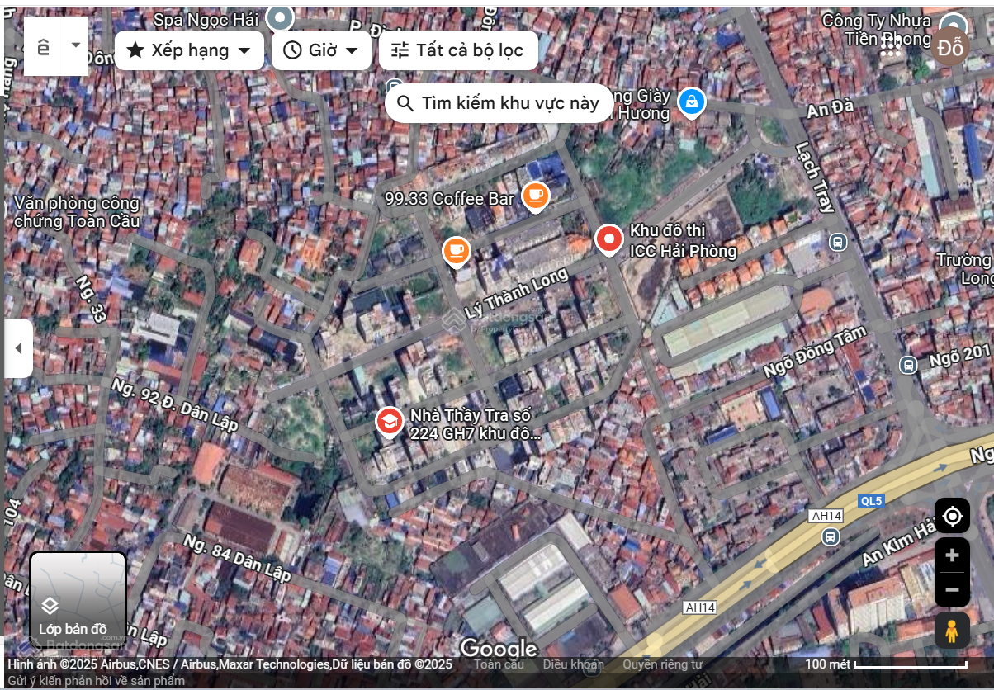Screen dimensions: 994x690
Task: Select the Spa Ngọc Hải map pin
Action: [x=281, y=17]
